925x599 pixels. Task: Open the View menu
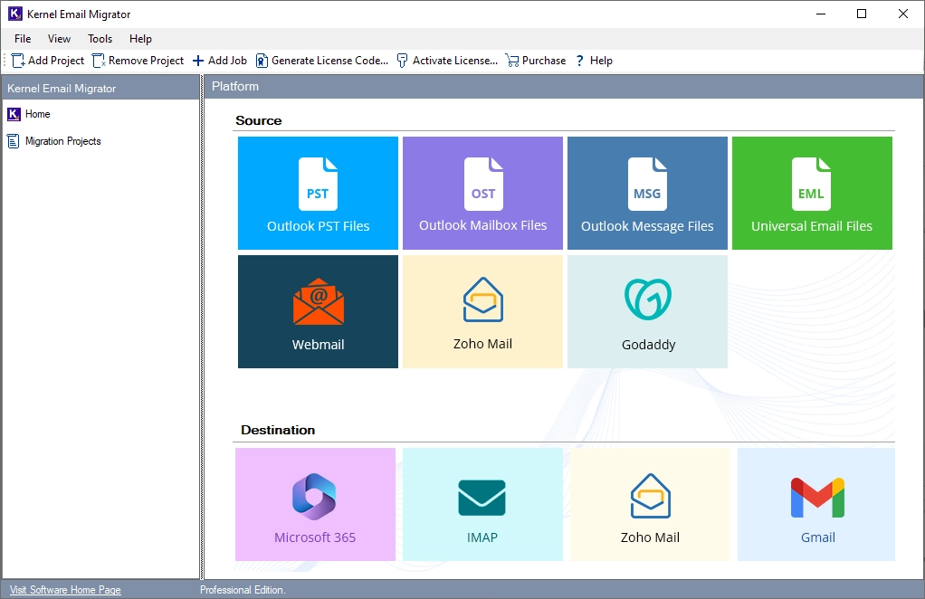click(59, 38)
